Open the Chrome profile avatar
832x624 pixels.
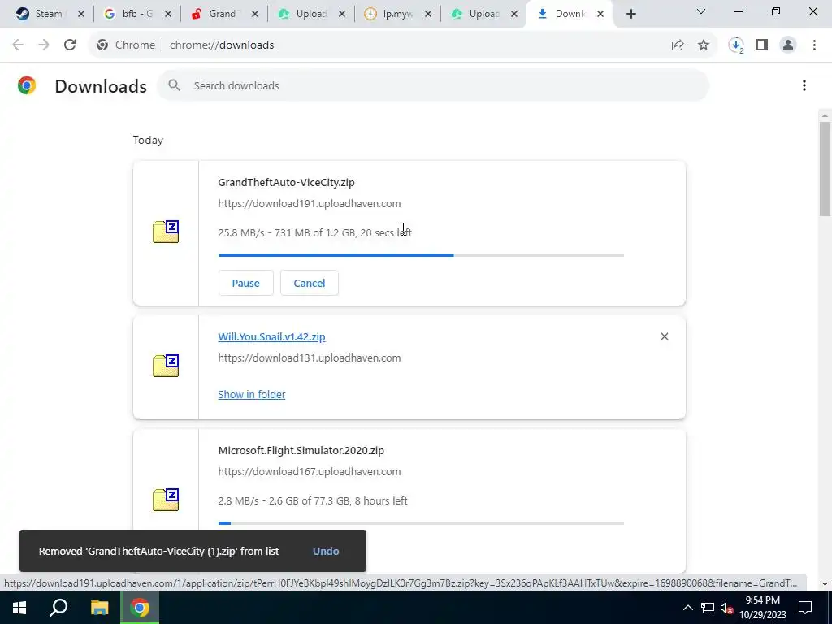[x=788, y=45]
